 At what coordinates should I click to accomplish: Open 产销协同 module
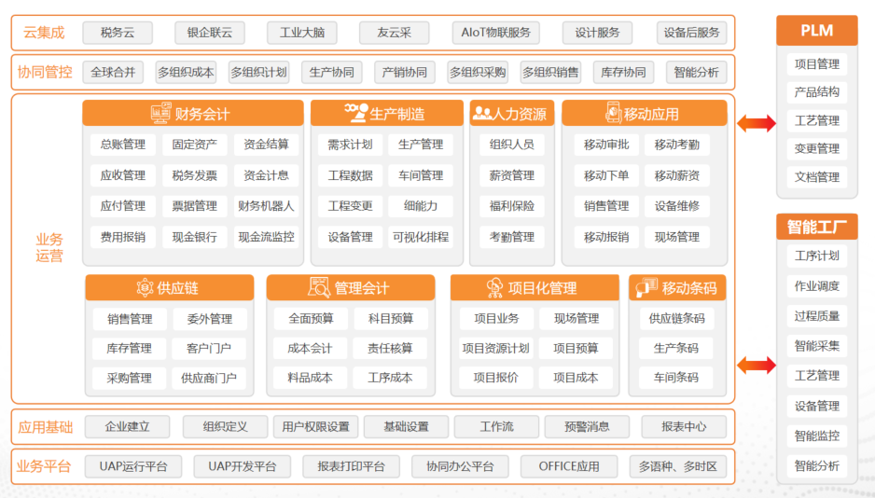[x=405, y=73]
